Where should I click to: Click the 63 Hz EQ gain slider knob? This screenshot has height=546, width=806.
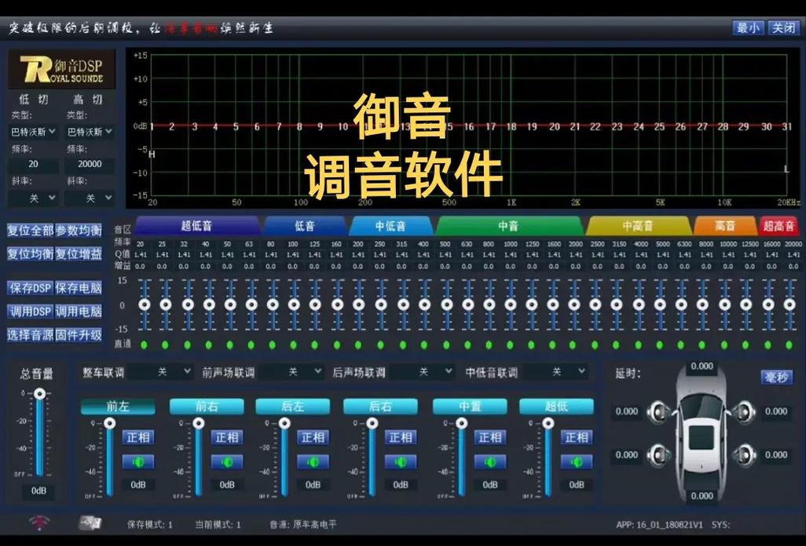[x=251, y=305]
